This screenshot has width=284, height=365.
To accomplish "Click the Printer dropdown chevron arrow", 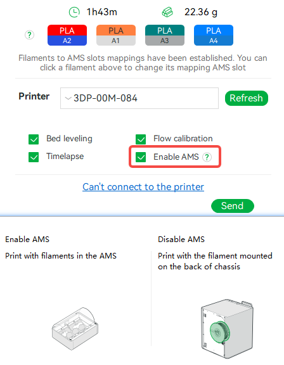I will click(x=68, y=98).
